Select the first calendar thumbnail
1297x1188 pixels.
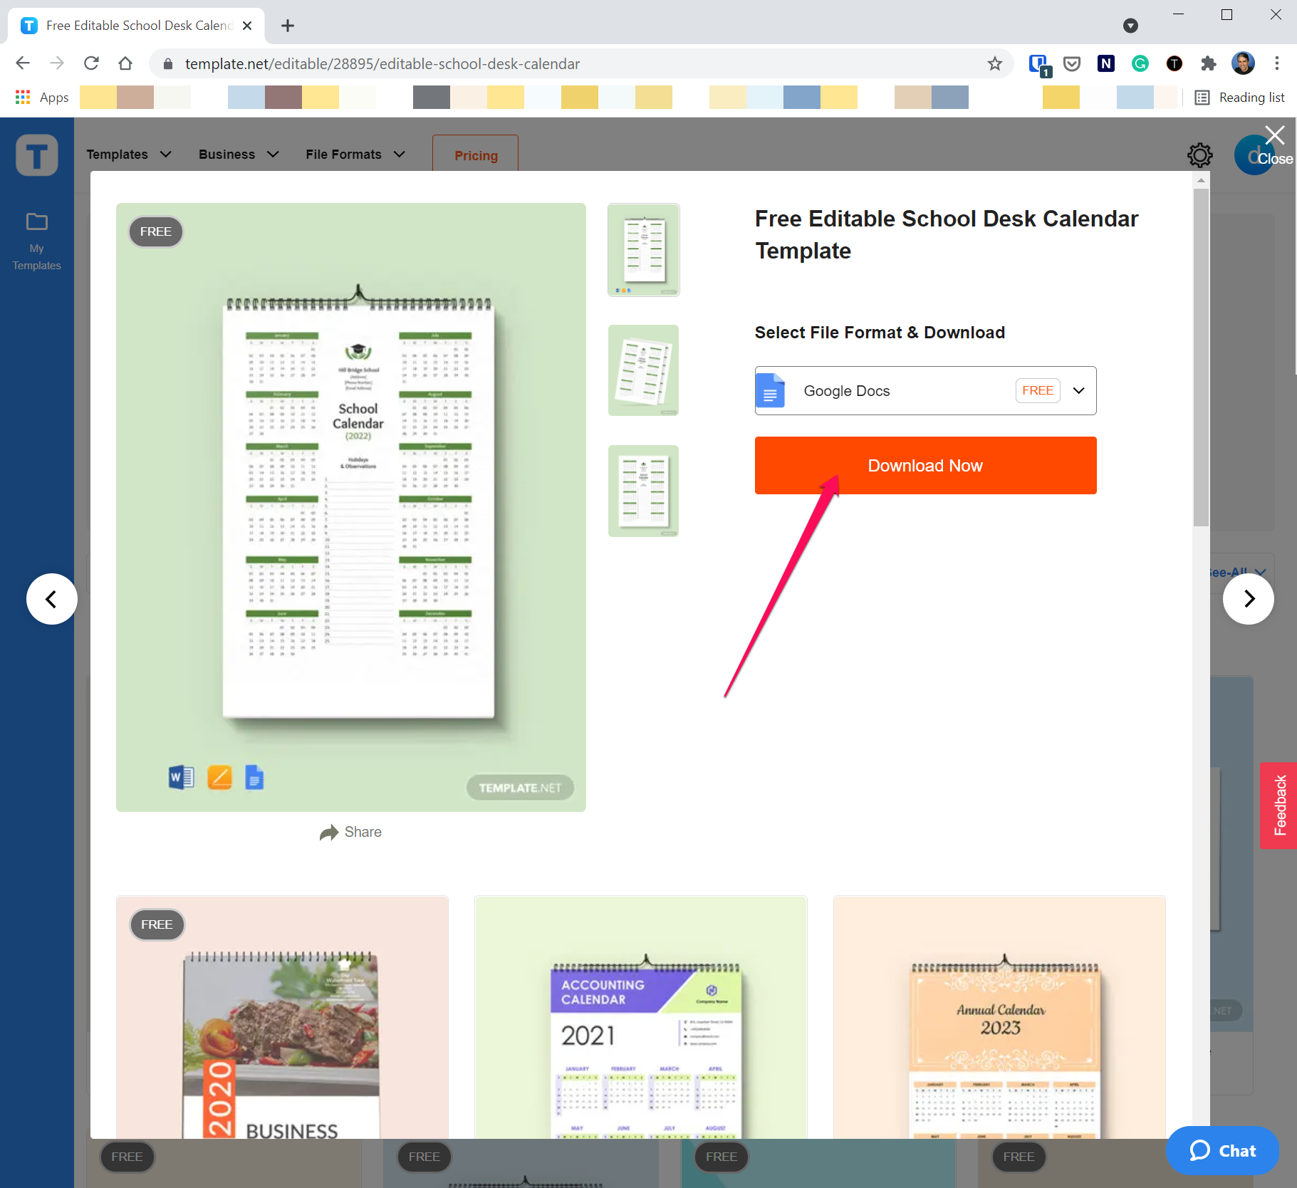pyautogui.click(x=644, y=250)
